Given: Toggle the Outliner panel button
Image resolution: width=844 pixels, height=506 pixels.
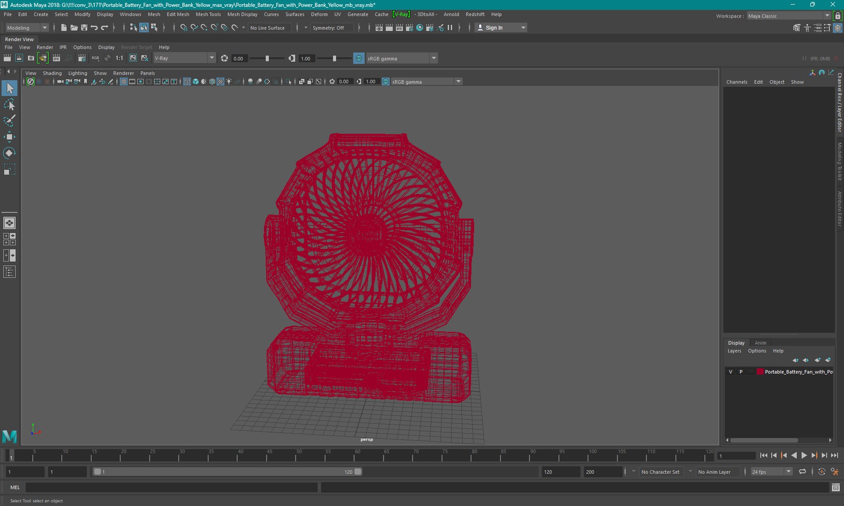Looking at the screenshot, I should tap(9, 272).
